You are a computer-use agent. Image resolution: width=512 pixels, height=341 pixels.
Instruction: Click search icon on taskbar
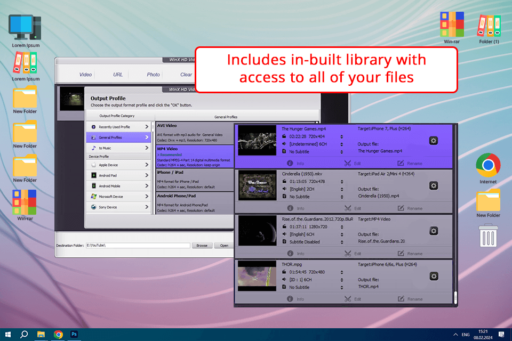point(24,335)
